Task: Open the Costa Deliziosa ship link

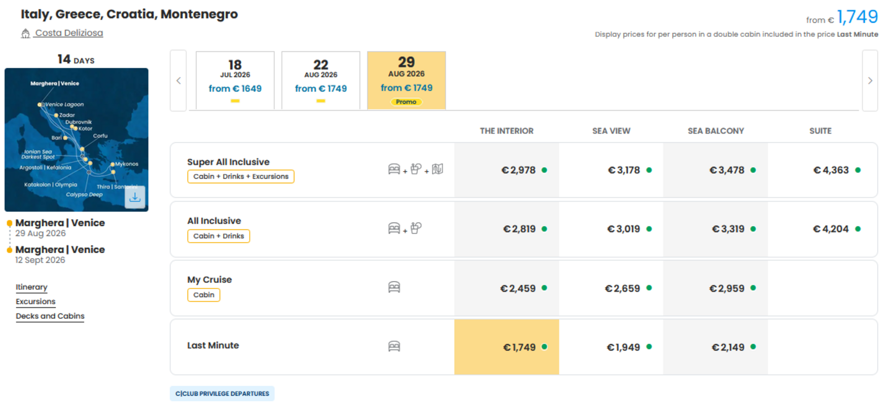Action: (69, 33)
